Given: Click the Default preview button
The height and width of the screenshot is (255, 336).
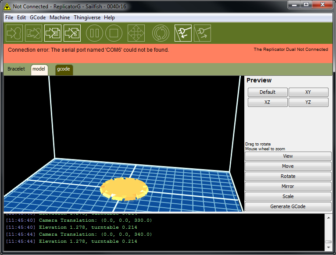Looking at the screenshot, I should point(268,92).
